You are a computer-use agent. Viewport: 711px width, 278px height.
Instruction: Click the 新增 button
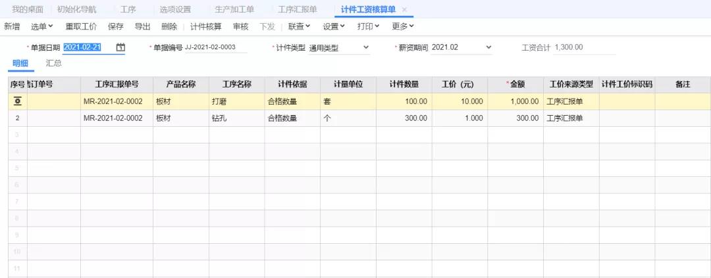pyautogui.click(x=12, y=26)
